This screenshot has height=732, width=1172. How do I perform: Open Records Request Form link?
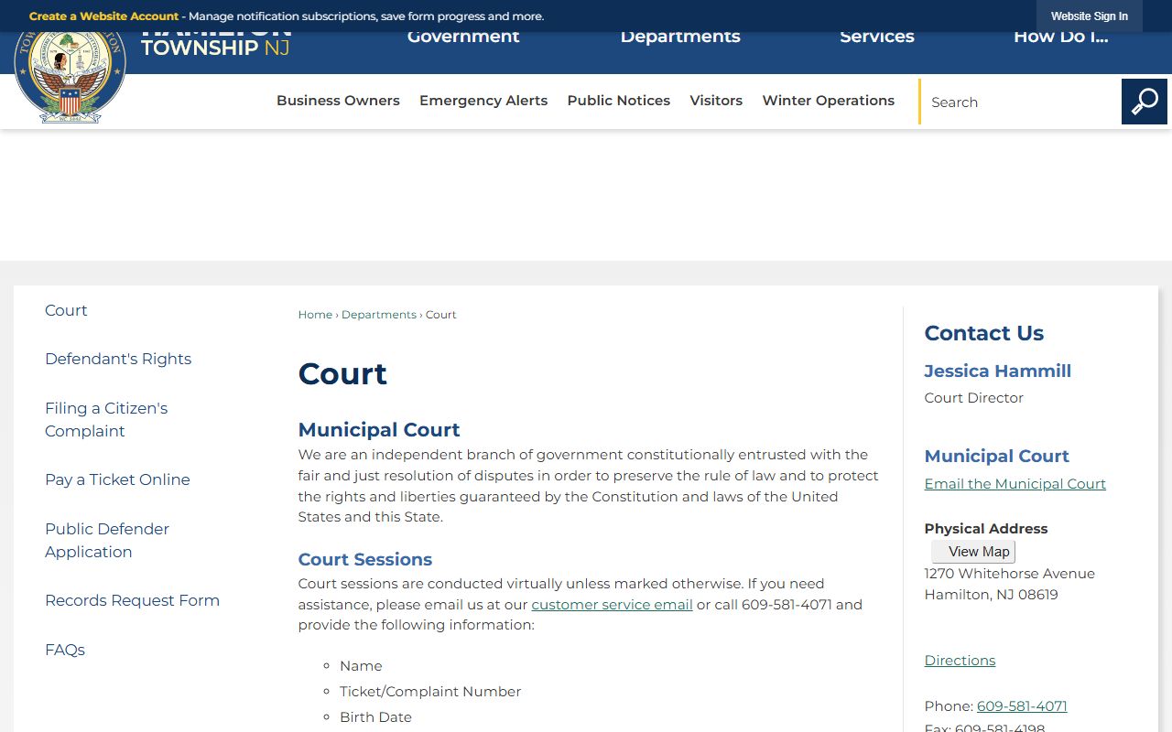[132, 600]
